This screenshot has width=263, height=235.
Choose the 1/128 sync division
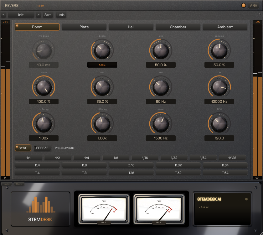[232, 158]
